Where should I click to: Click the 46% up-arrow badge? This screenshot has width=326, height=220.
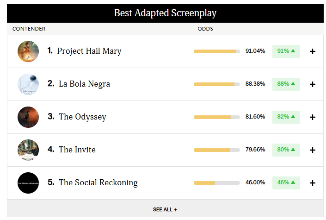pos(286,183)
